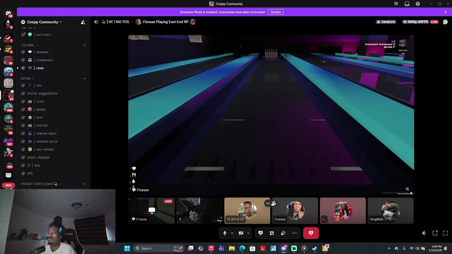Click the red disconnect call button
Screen dimensions: 452x254
point(311,233)
